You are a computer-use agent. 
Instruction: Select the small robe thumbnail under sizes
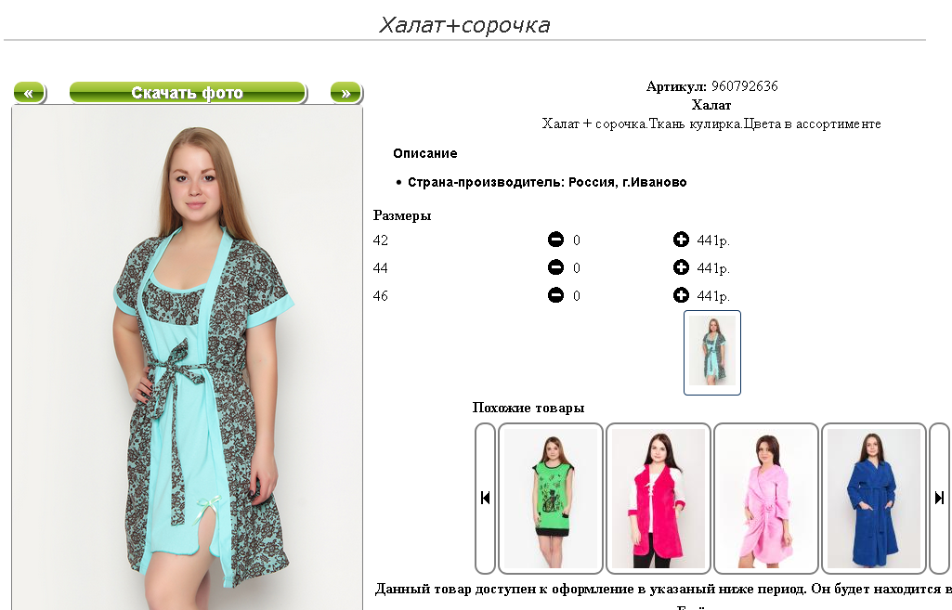point(712,353)
